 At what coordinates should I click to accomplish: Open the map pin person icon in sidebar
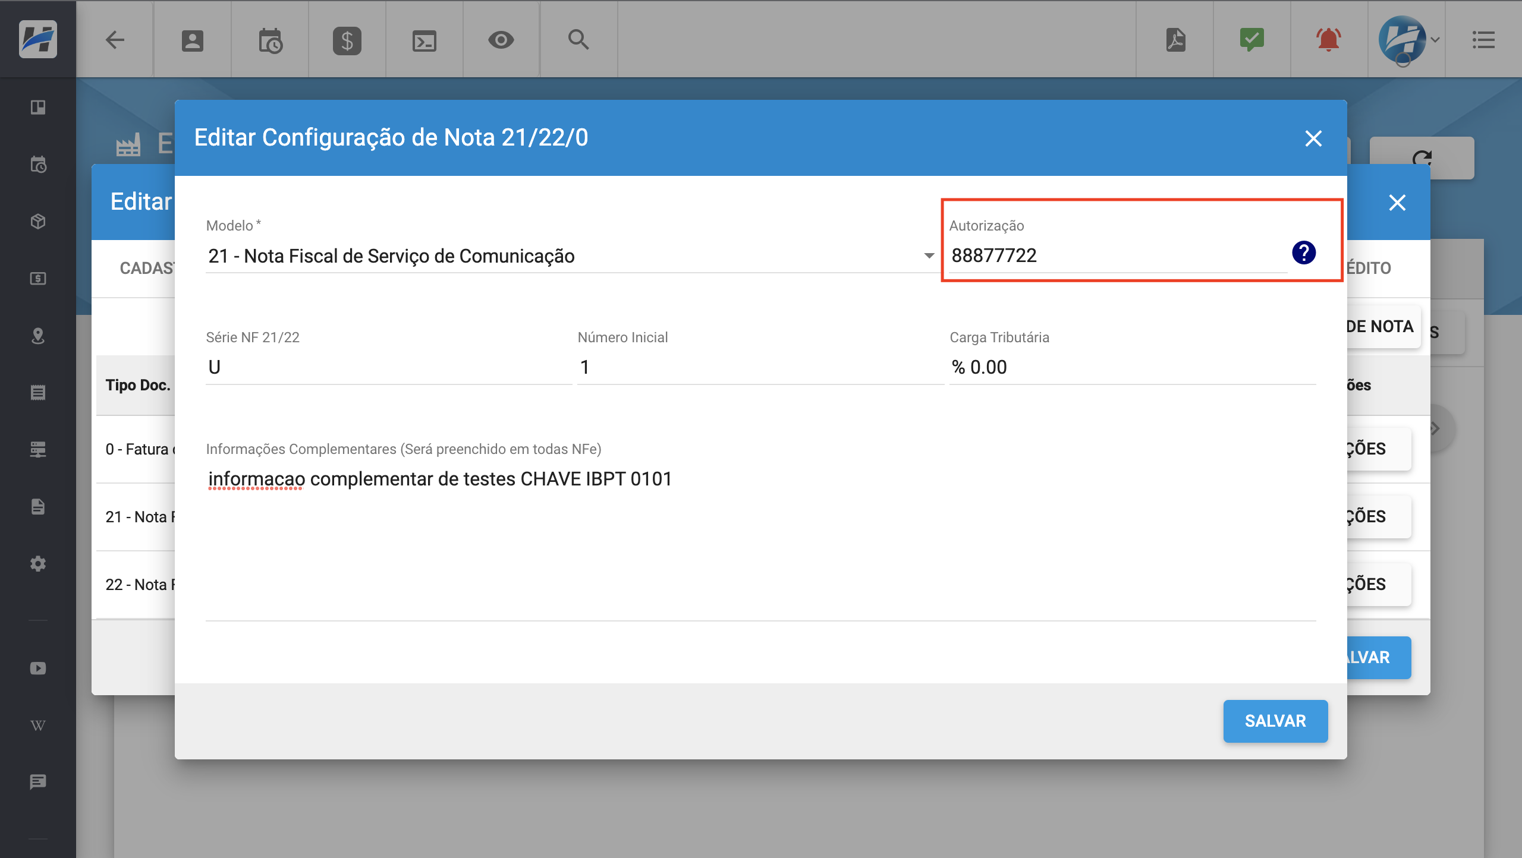(x=38, y=336)
